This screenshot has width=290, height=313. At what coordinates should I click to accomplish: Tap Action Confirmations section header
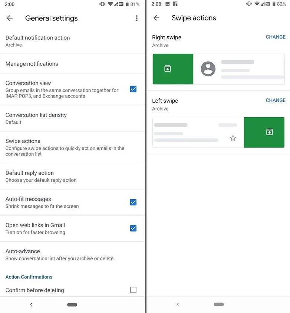click(29, 277)
